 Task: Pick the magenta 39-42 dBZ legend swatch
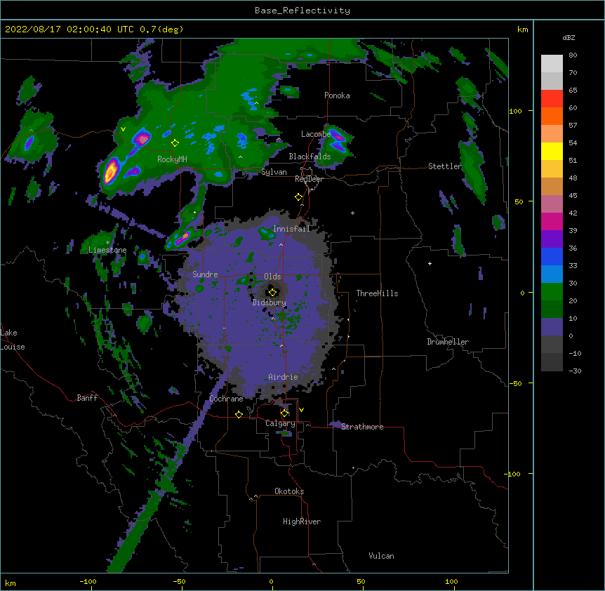(552, 222)
